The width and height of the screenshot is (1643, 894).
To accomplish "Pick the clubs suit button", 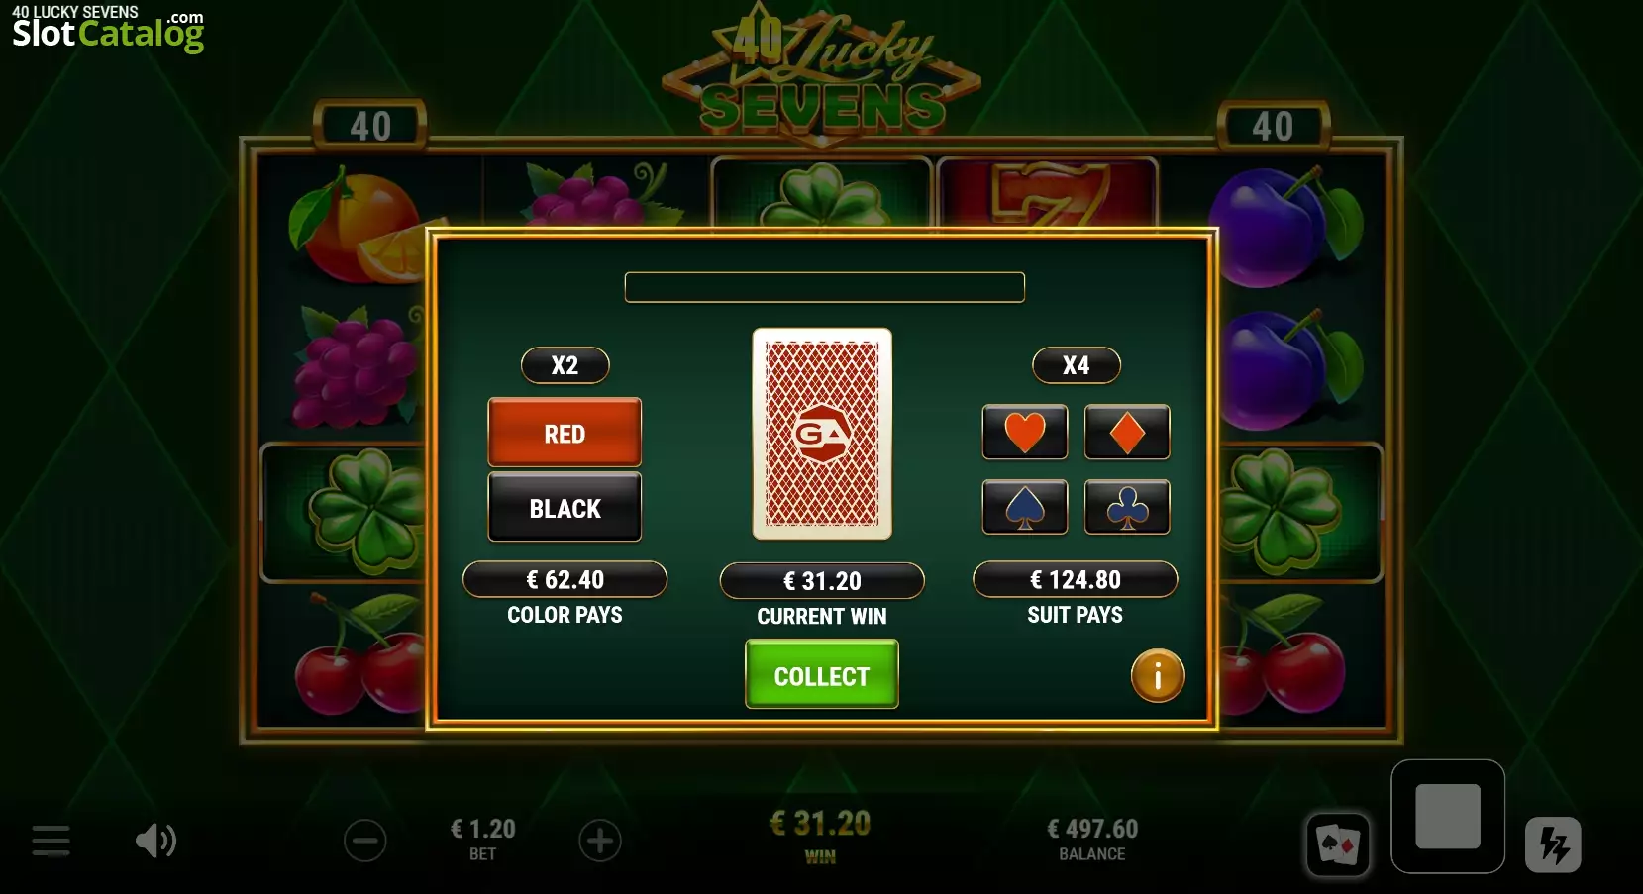I will (1127, 507).
